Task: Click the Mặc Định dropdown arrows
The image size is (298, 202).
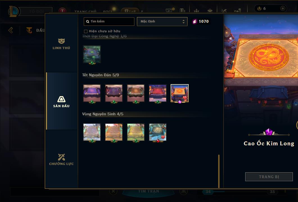Action: pyautogui.click(x=183, y=21)
